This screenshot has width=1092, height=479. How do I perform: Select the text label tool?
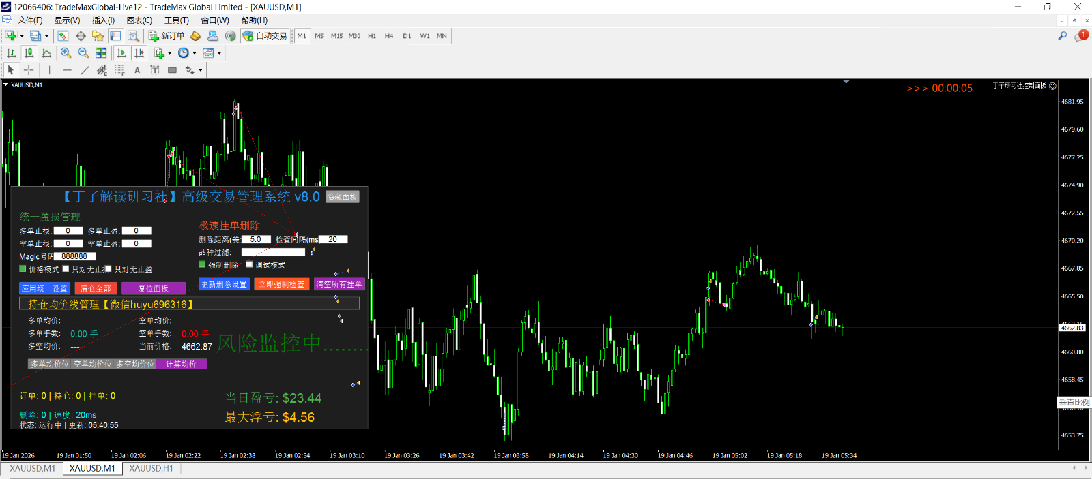[154, 69]
